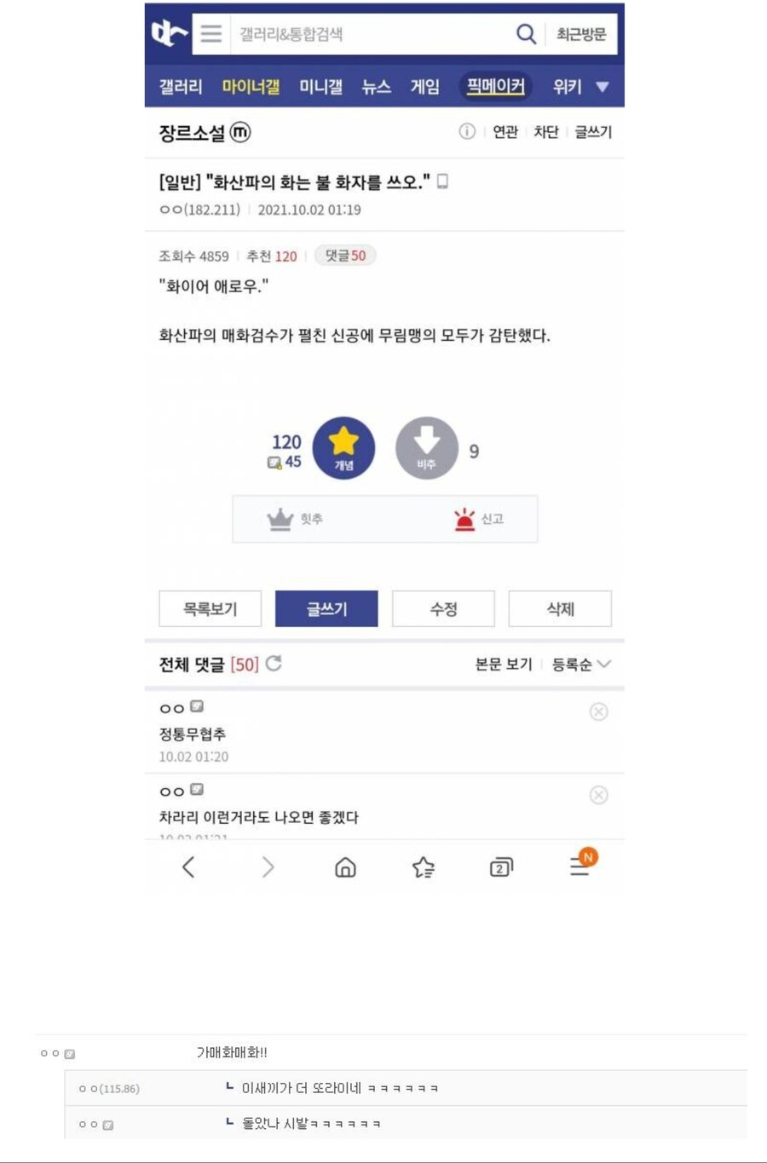
Task: Expand the top navigation dropdown triangle
Action: click(603, 86)
